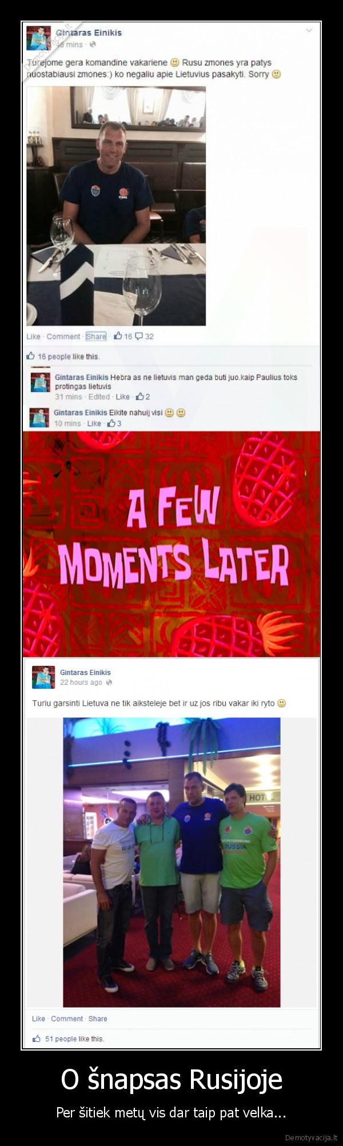Click the thumbs-up icon beside 16 people
The height and width of the screenshot is (1146, 343).
click(31, 356)
